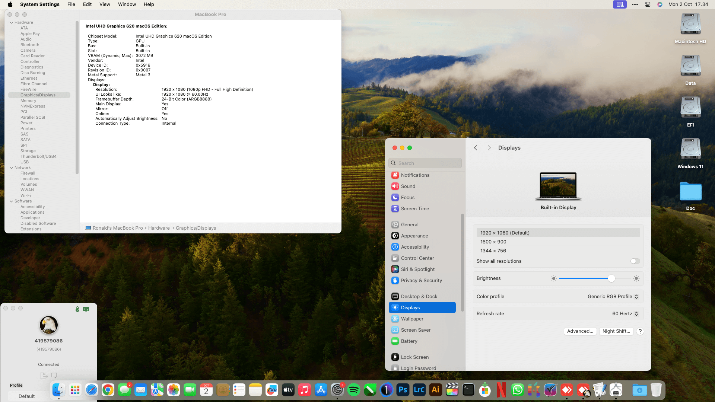The width and height of the screenshot is (715, 402).
Task: Open Spotify from the Dock
Action: coord(353,390)
